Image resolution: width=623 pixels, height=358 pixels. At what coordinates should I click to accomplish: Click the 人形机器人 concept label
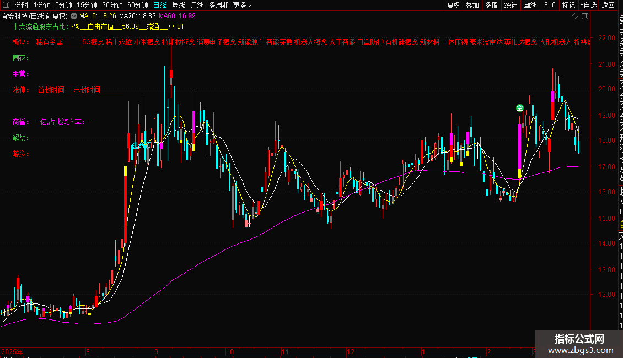pos(555,42)
